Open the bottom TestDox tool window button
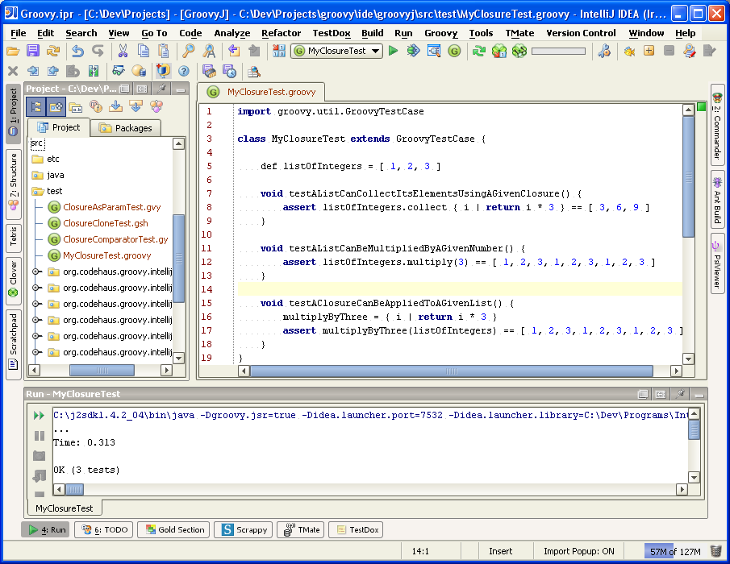The image size is (730, 564). (x=356, y=529)
